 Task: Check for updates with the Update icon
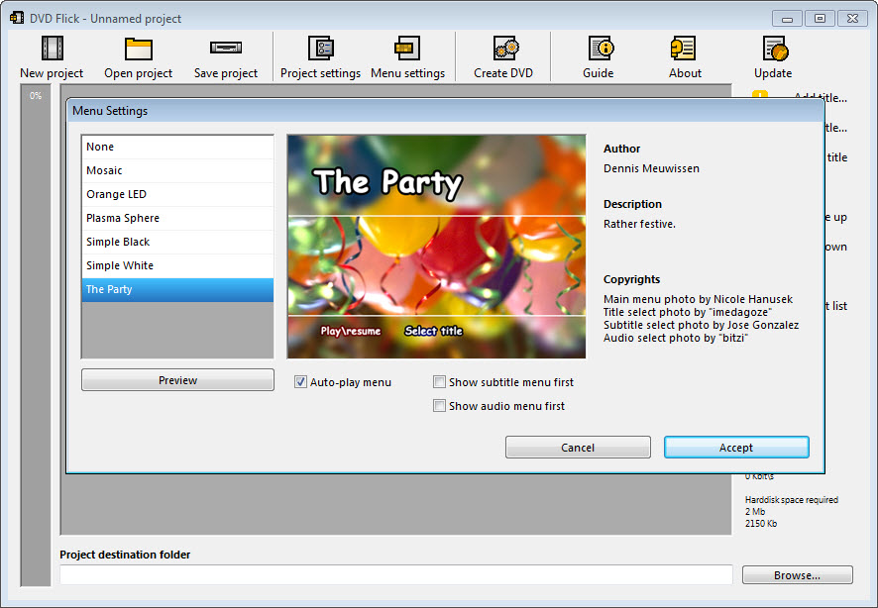coord(772,54)
